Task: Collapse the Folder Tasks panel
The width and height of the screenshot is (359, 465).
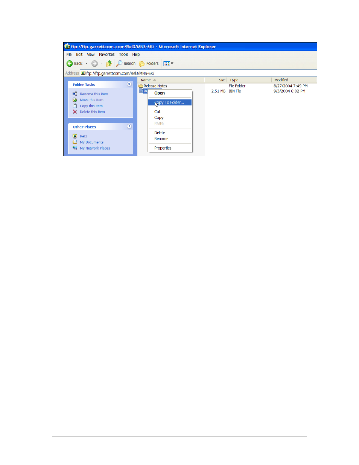Action: pyautogui.click(x=129, y=84)
